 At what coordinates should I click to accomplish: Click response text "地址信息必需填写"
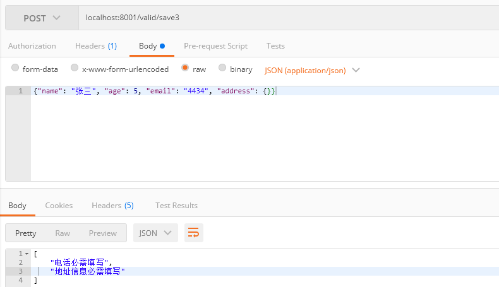(x=88, y=271)
